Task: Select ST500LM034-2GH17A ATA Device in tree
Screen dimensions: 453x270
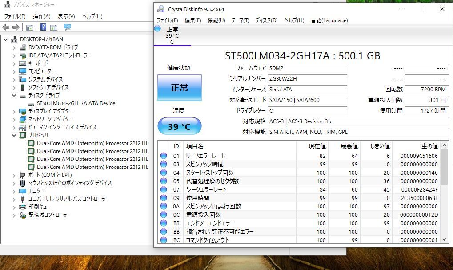Action: point(76,103)
